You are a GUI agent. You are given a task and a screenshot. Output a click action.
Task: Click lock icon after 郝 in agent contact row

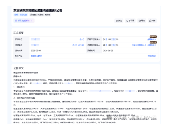106,45
